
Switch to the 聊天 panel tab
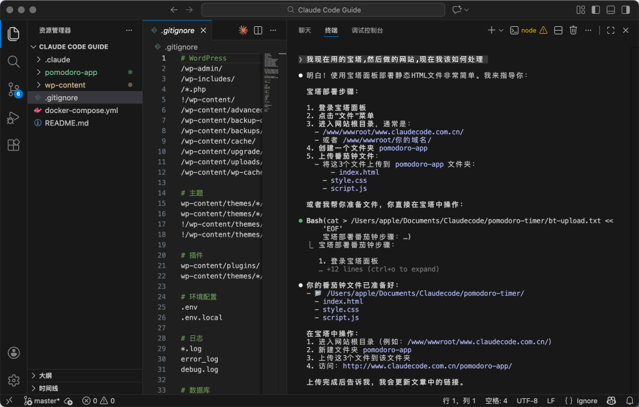click(305, 30)
